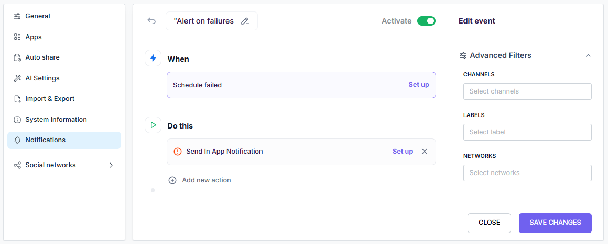The height and width of the screenshot is (244, 608).
Task: Click the red warning icon on action
Action: tap(177, 152)
